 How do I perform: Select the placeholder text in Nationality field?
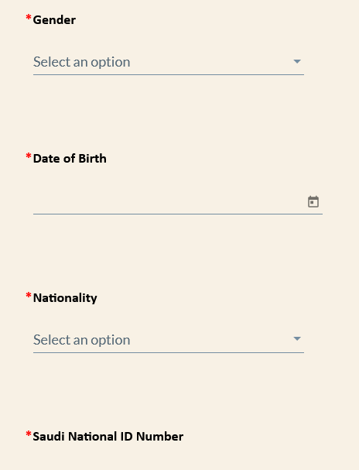point(82,340)
